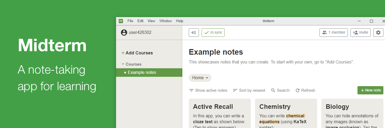This screenshot has width=385, height=128.
Task: Minimize the Midterm window
Action: [x=359, y=21]
